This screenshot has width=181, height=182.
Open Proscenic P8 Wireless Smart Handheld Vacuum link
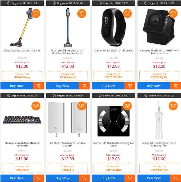pyautogui.click(x=68, y=52)
